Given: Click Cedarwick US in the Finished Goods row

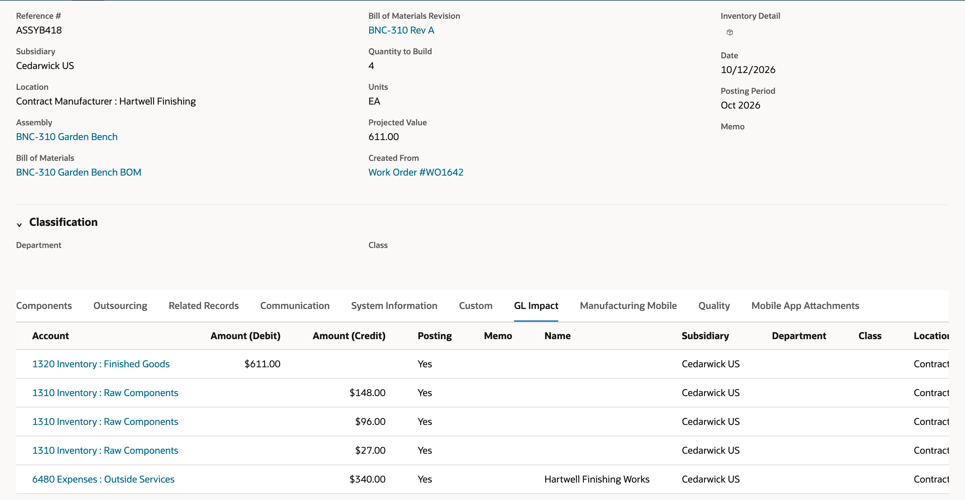Looking at the screenshot, I should tap(711, 364).
